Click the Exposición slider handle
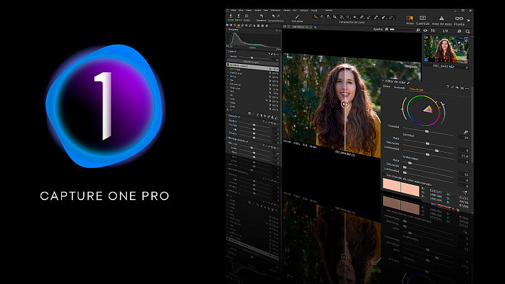 pyautogui.click(x=254, y=125)
